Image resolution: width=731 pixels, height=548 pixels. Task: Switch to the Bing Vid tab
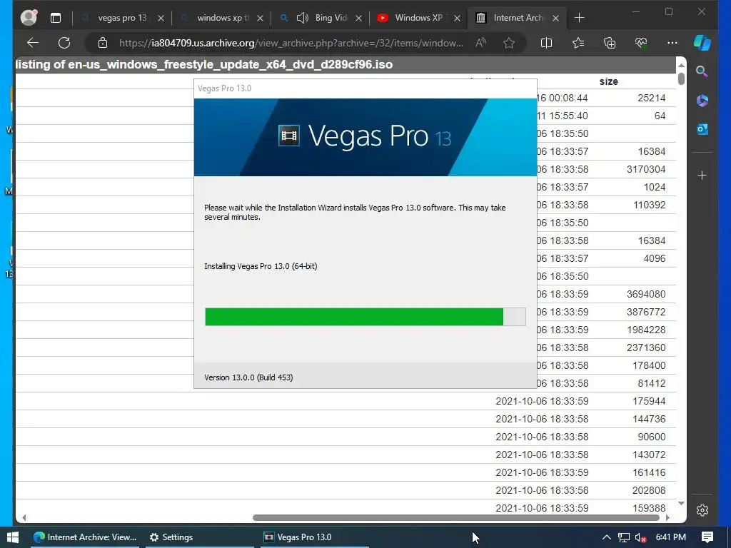click(x=331, y=18)
